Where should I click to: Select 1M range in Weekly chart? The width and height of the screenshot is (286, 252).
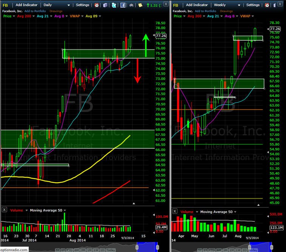point(231,250)
